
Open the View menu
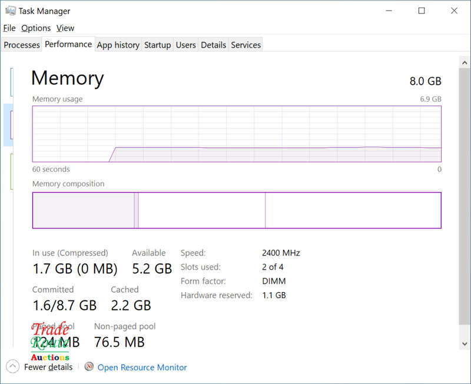pyautogui.click(x=65, y=28)
